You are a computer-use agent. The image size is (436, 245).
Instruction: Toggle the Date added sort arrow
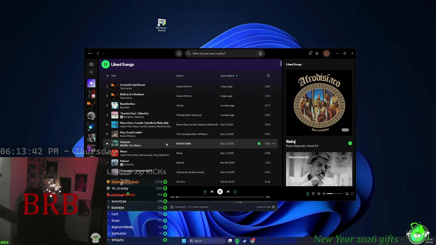click(236, 76)
